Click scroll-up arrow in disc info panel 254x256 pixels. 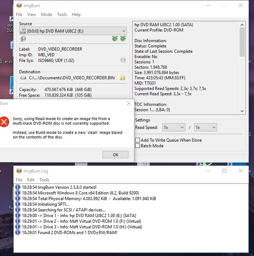[x=242, y=25]
